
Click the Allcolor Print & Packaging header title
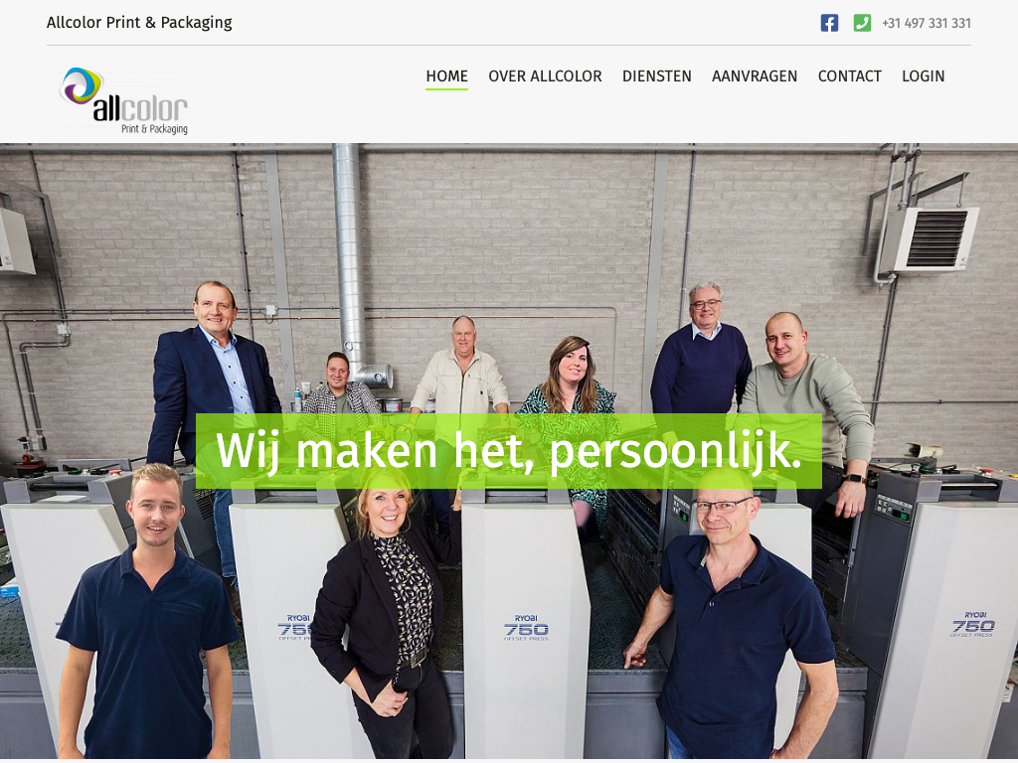click(139, 23)
